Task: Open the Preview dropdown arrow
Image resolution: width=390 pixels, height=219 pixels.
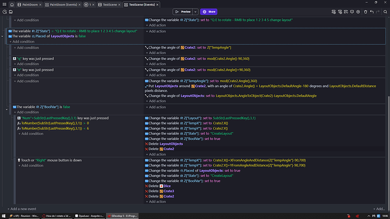Action: tap(196, 12)
